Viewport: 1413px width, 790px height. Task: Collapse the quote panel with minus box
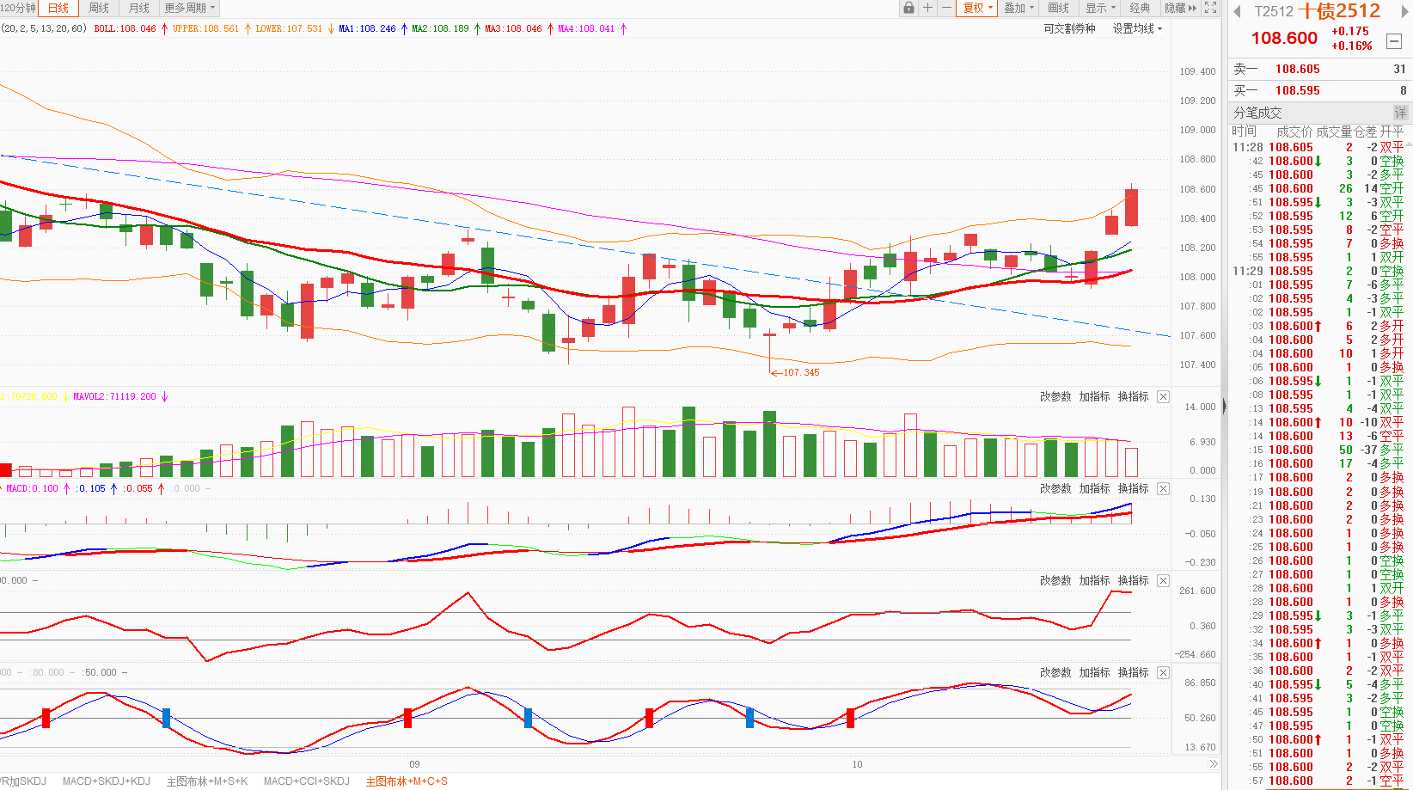point(1394,41)
